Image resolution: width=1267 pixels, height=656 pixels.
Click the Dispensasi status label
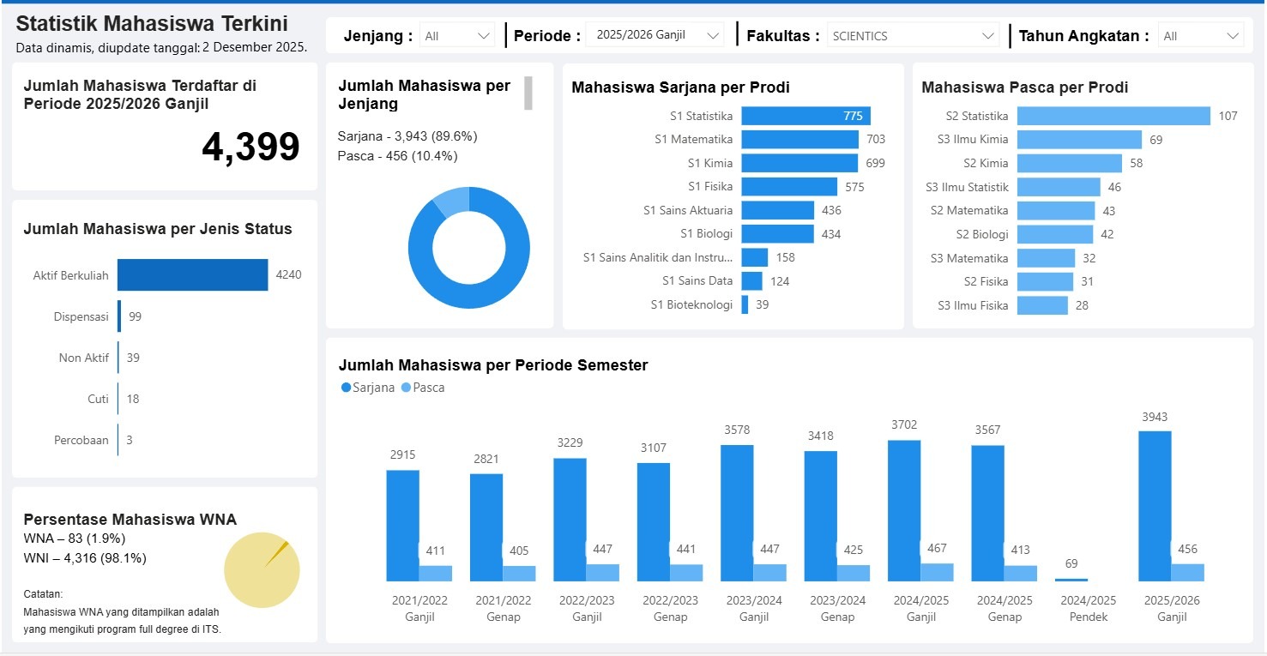point(81,316)
